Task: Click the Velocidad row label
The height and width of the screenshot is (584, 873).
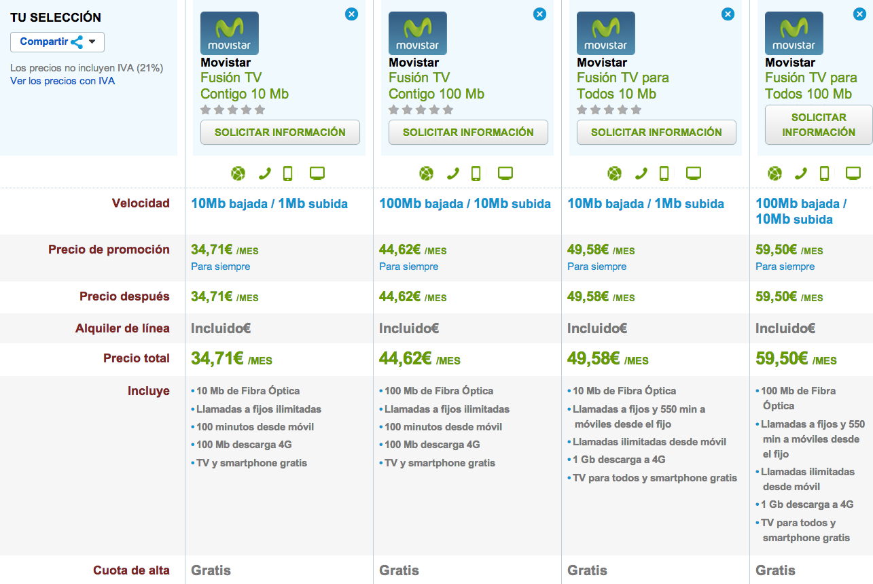Action: (x=141, y=203)
